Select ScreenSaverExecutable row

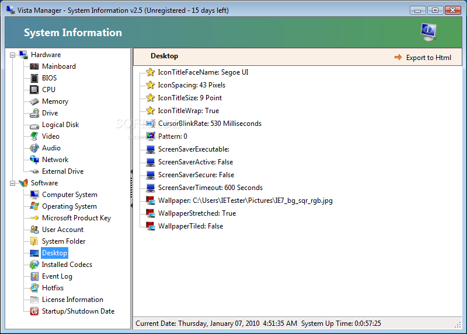point(194,149)
